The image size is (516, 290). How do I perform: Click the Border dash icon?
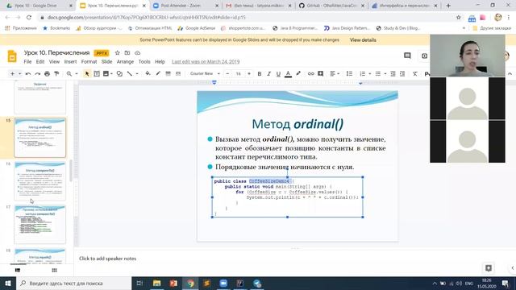click(178, 73)
